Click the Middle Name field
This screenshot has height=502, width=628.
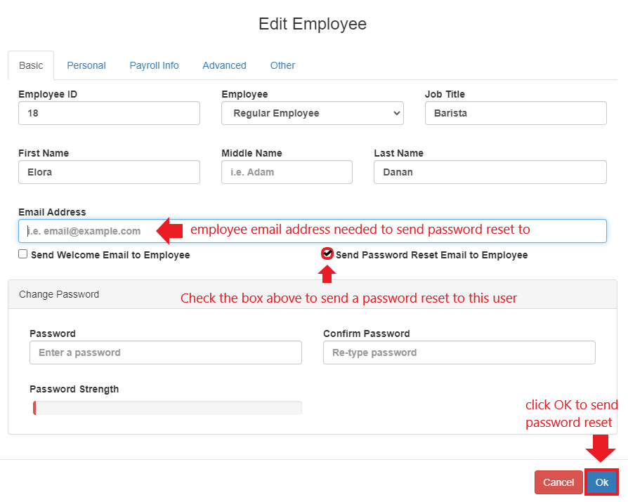coord(287,172)
